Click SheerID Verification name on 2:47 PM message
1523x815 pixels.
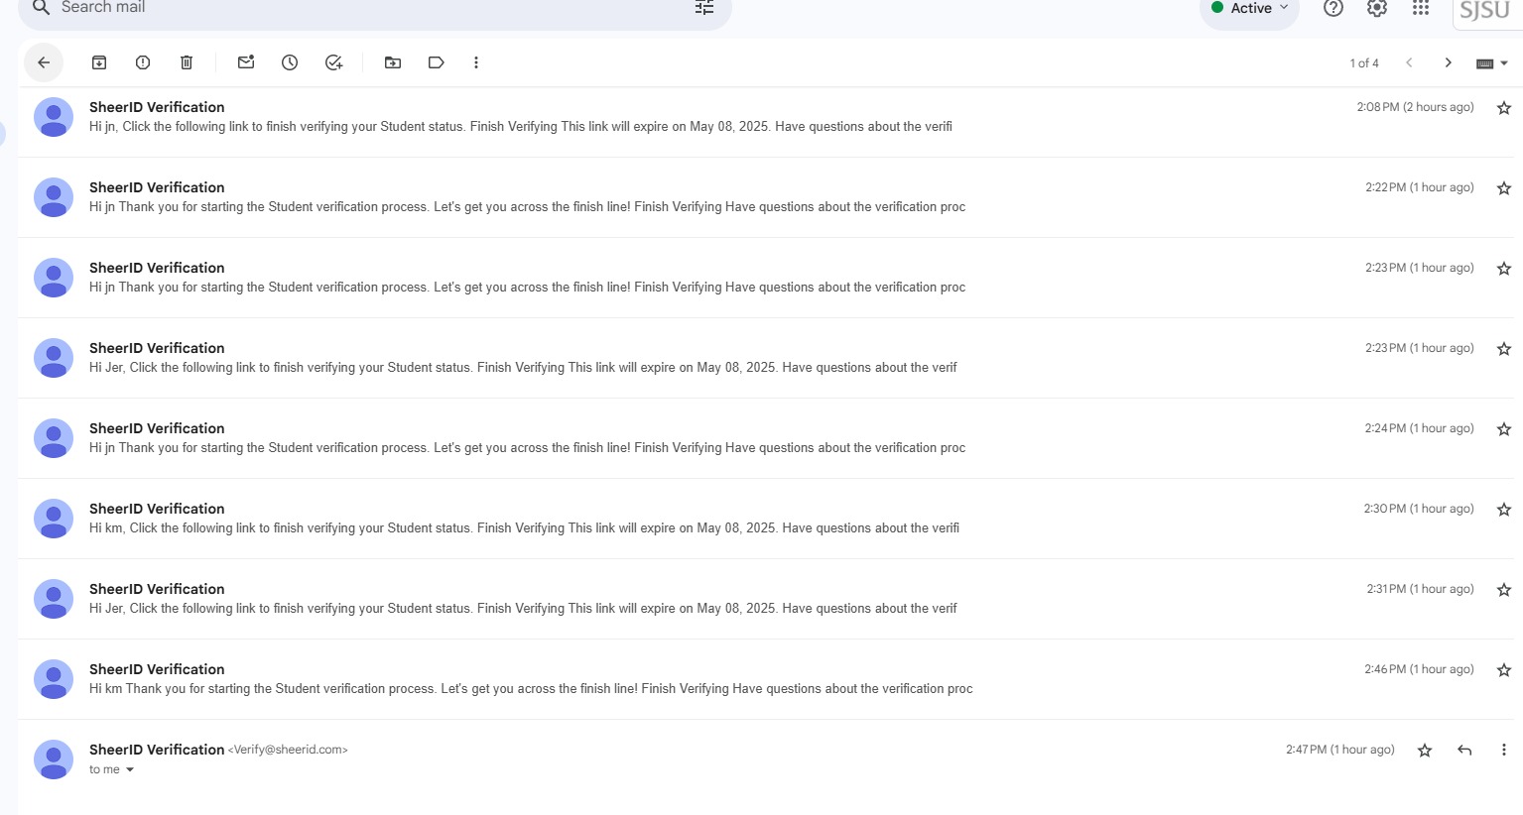(x=157, y=750)
